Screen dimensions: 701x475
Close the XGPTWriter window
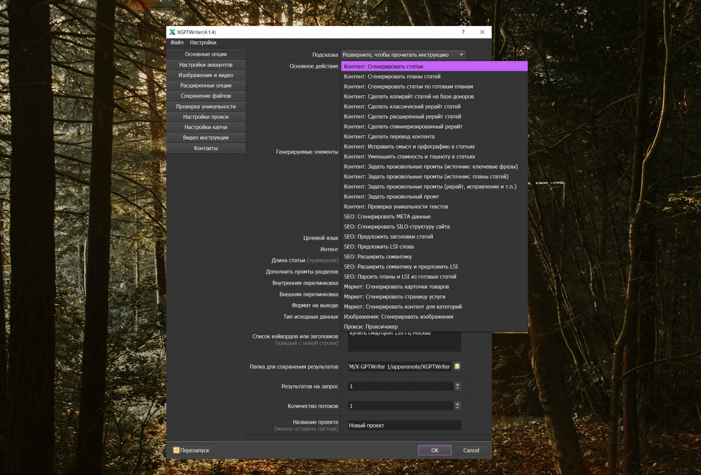(482, 32)
